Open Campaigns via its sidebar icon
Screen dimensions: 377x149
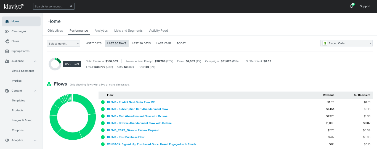(x=7, y=31)
